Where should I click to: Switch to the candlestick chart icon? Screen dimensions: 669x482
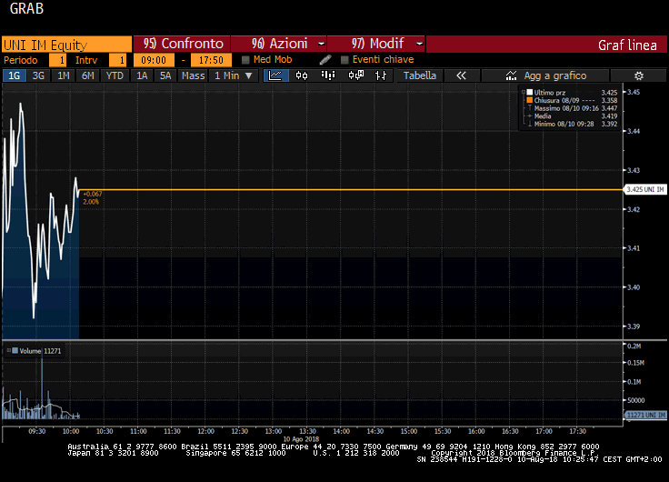coord(301,75)
